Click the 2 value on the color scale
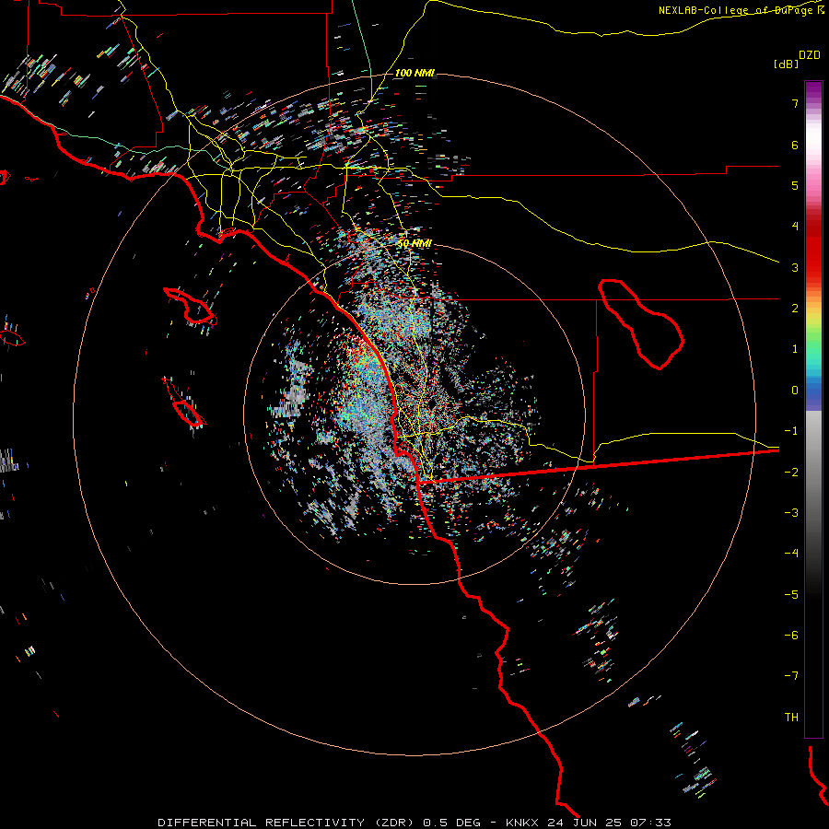Image resolution: width=829 pixels, height=829 pixels. [795, 309]
